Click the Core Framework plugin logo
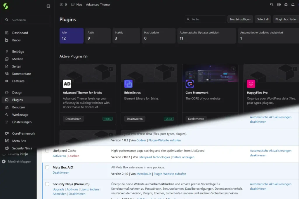299x199 pixels. coord(190,84)
